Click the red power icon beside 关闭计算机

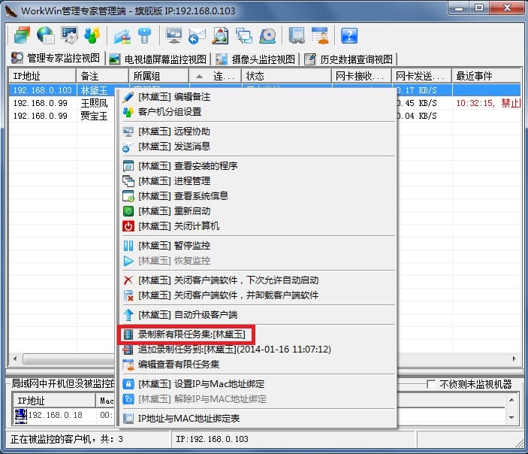[128, 226]
